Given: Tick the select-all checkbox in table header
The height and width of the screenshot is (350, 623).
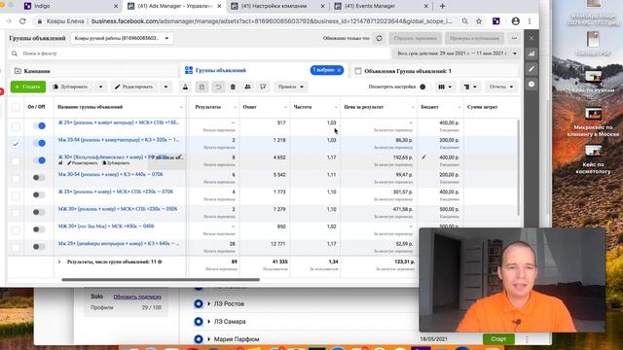Looking at the screenshot, I should coord(16,107).
